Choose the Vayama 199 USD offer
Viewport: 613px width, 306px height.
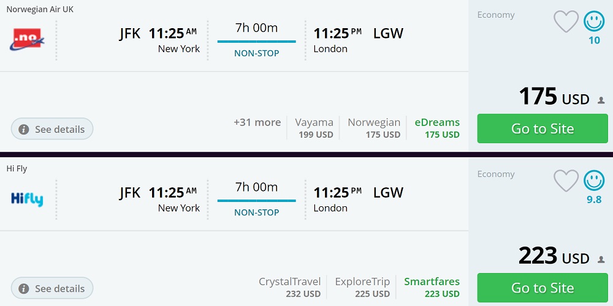314,128
